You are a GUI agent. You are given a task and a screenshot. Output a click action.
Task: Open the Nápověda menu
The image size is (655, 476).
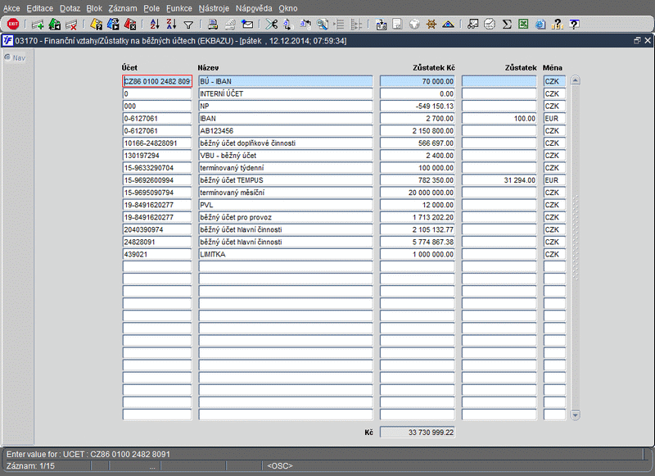click(x=254, y=8)
